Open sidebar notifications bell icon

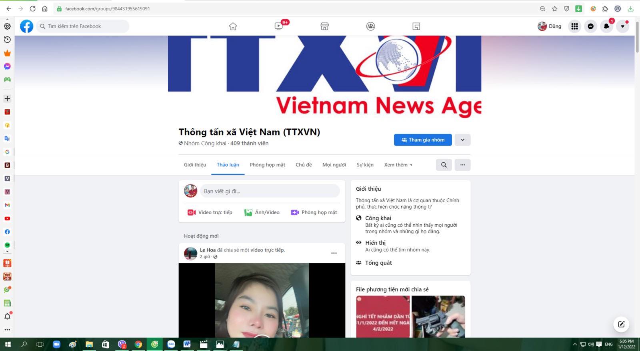pyautogui.click(x=7, y=316)
